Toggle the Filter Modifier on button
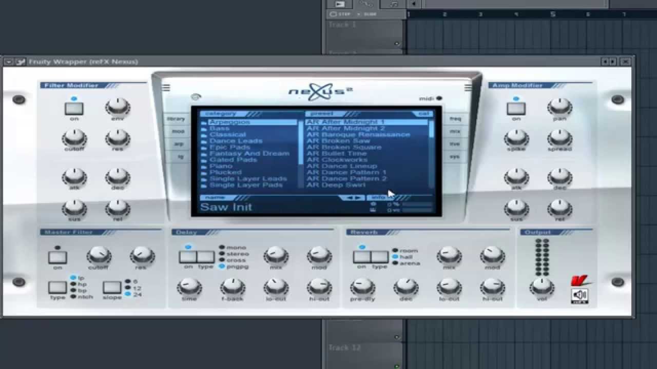 pyautogui.click(x=74, y=108)
